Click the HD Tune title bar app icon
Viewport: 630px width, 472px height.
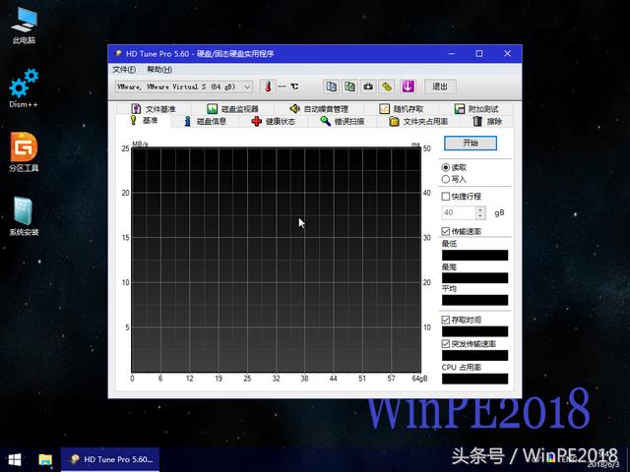tap(118, 53)
